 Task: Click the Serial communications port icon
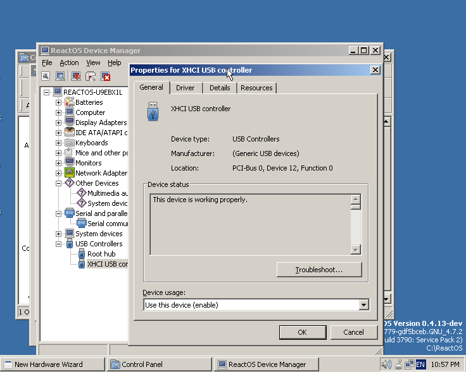click(82, 223)
